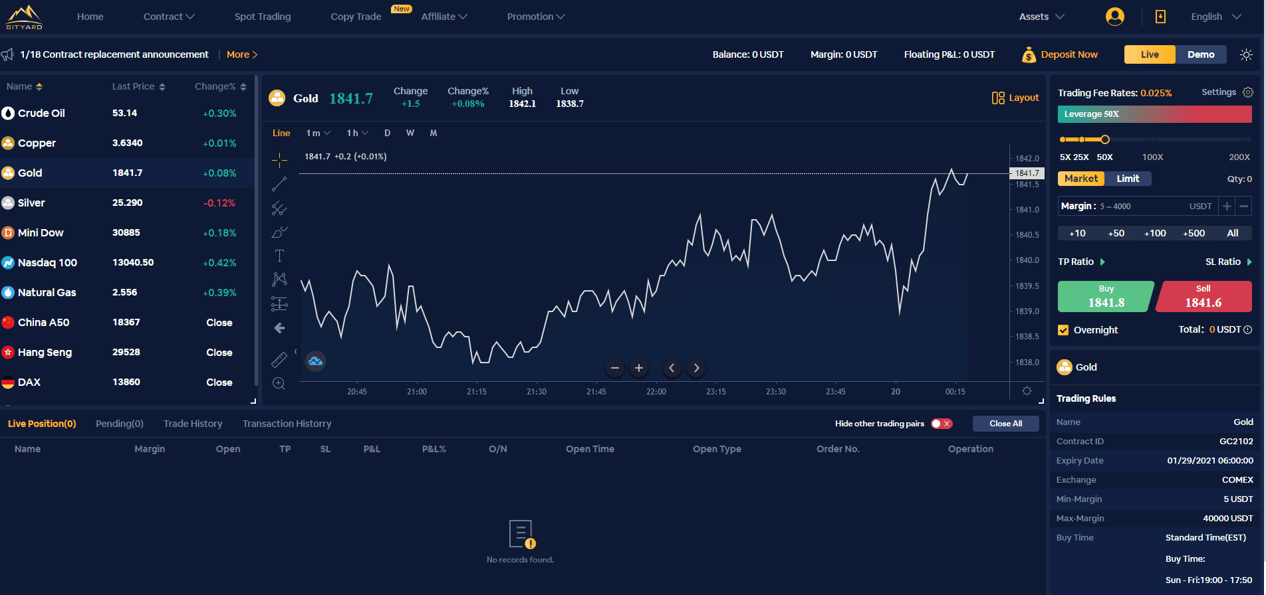Screen dimensions: 1266x595
Task: Activate the ruler measure tool
Action: click(279, 359)
